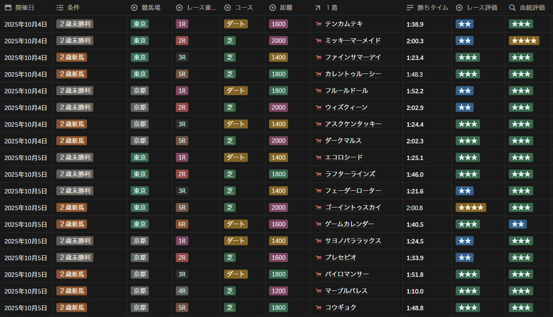Click the horse icon next to ゴーイントゥスカイ
Screen dimensions: 553x317
tap(319, 208)
